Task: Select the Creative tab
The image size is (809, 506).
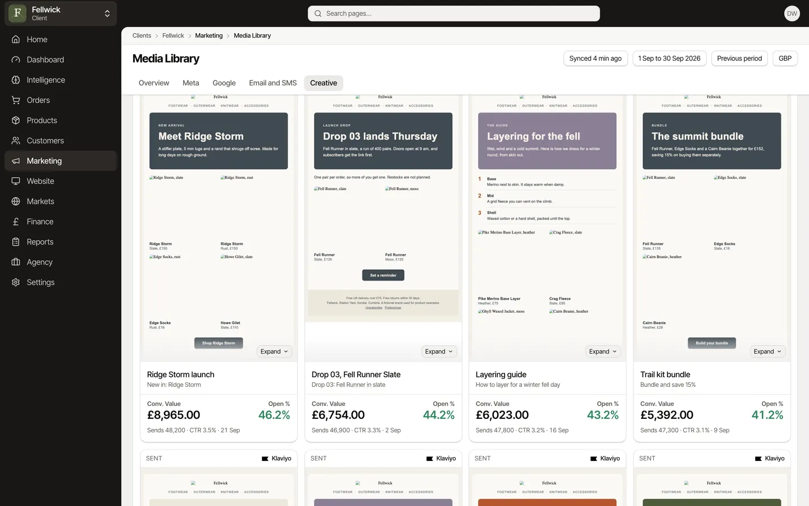Action: coord(324,83)
